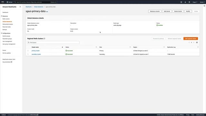The width and height of the screenshot is (206, 116).
Task: Open table preferences gear icon
Action: point(197,43)
